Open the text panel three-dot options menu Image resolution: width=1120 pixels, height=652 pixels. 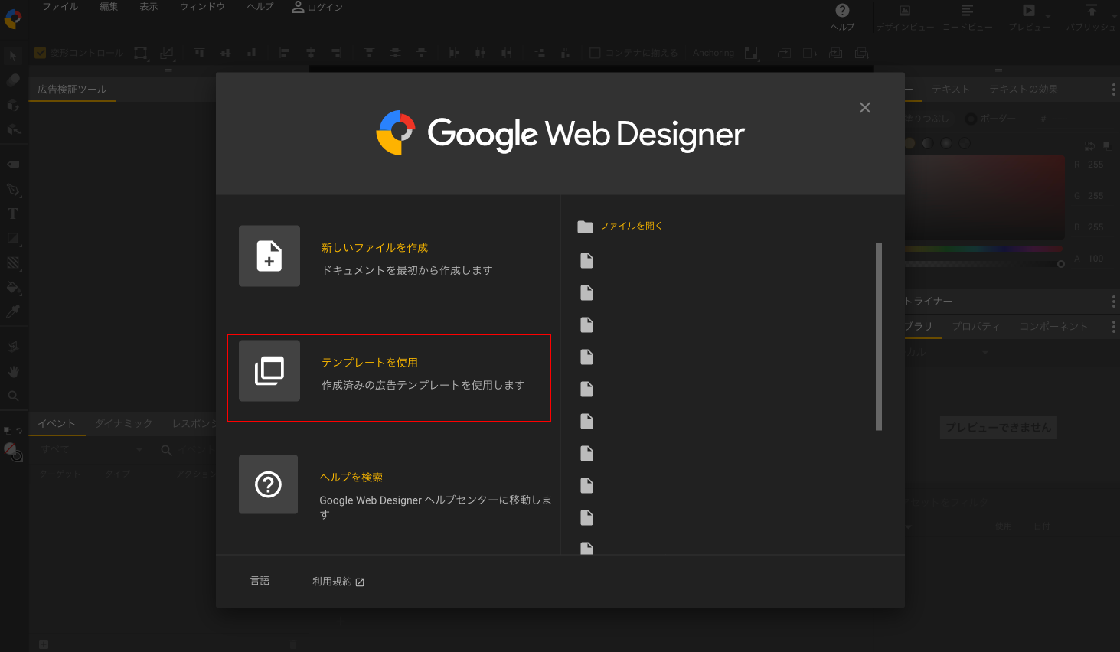coord(1113,90)
